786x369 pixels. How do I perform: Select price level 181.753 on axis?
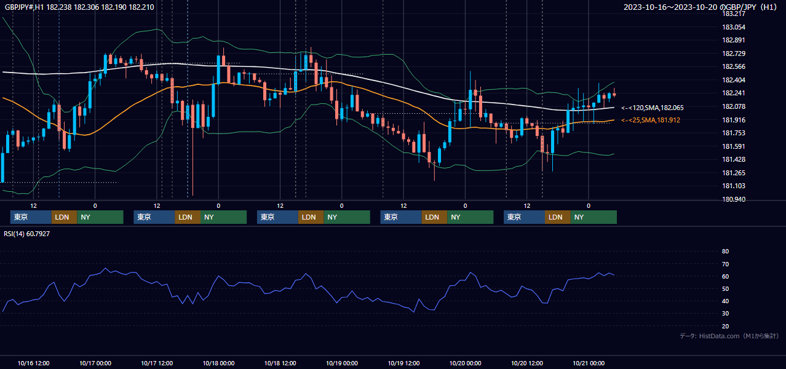click(x=734, y=133)
